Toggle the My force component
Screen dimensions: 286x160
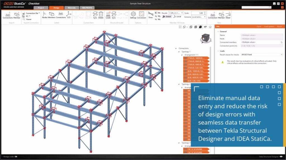(159, 16)
